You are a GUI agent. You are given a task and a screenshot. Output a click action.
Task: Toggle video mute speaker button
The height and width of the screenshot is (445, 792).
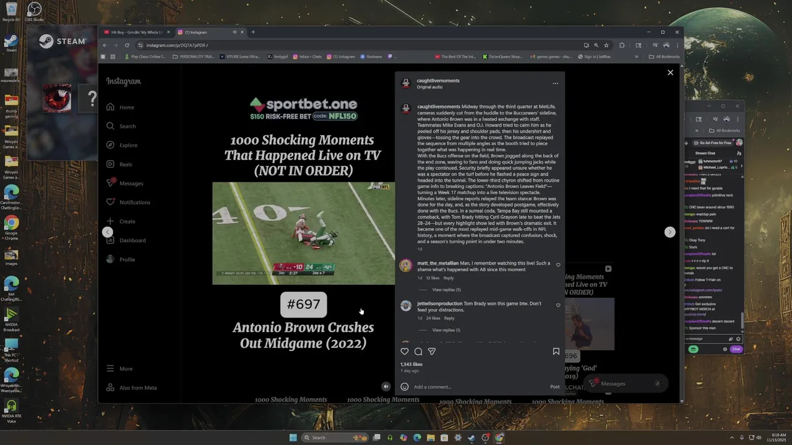[385, 386]
